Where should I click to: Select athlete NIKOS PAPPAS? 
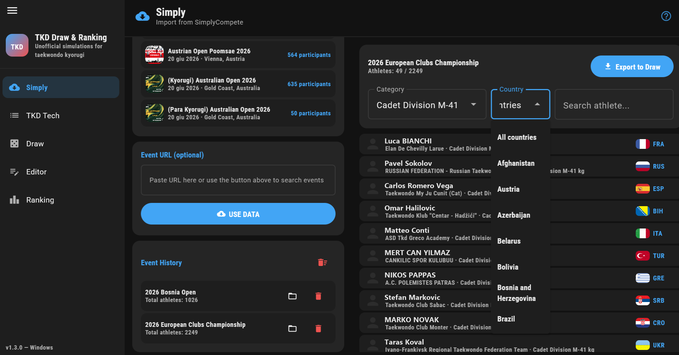point(519,278)
